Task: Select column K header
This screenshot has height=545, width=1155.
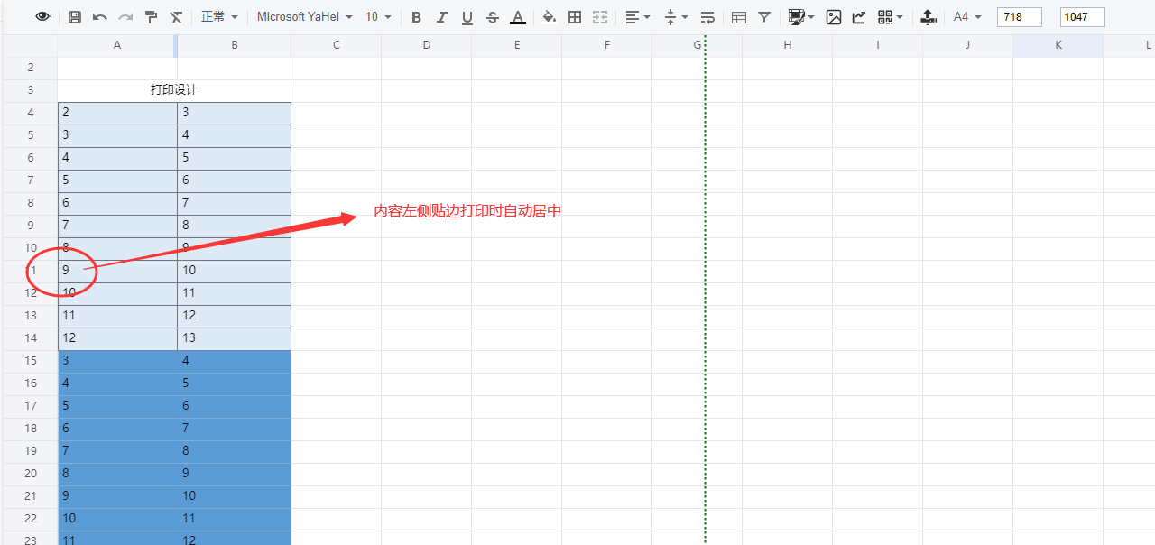Action: click(1058, 45)
